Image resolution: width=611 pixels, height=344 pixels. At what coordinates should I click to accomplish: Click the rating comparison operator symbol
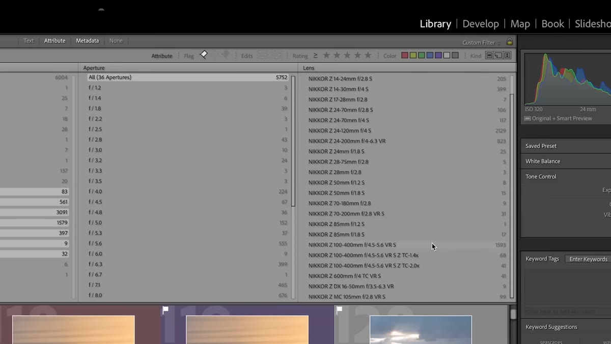tap(315, 55)
